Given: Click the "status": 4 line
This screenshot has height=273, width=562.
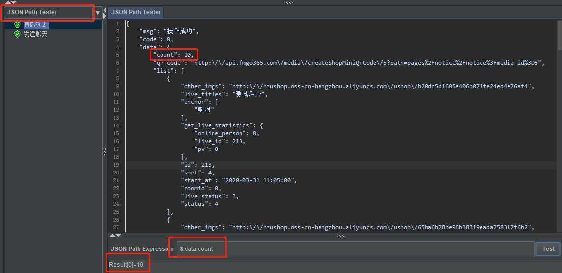Looking at the screenshot, I should 199,203.
